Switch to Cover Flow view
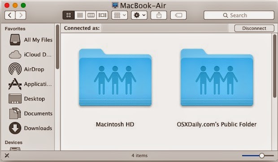Image resolution: width=278 pixels, height=162 pixels. tap(102, 15)
